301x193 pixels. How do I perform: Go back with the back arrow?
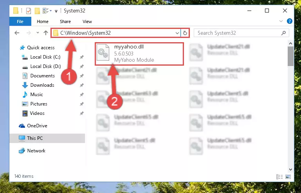pos(17,33)
